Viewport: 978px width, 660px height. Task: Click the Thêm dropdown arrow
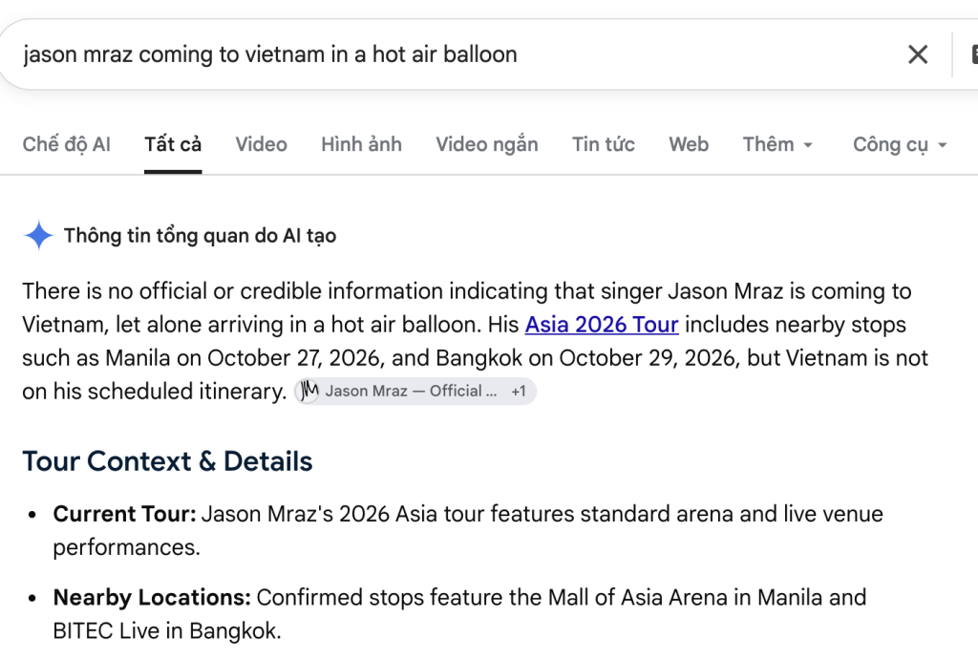tap(808, 145)
